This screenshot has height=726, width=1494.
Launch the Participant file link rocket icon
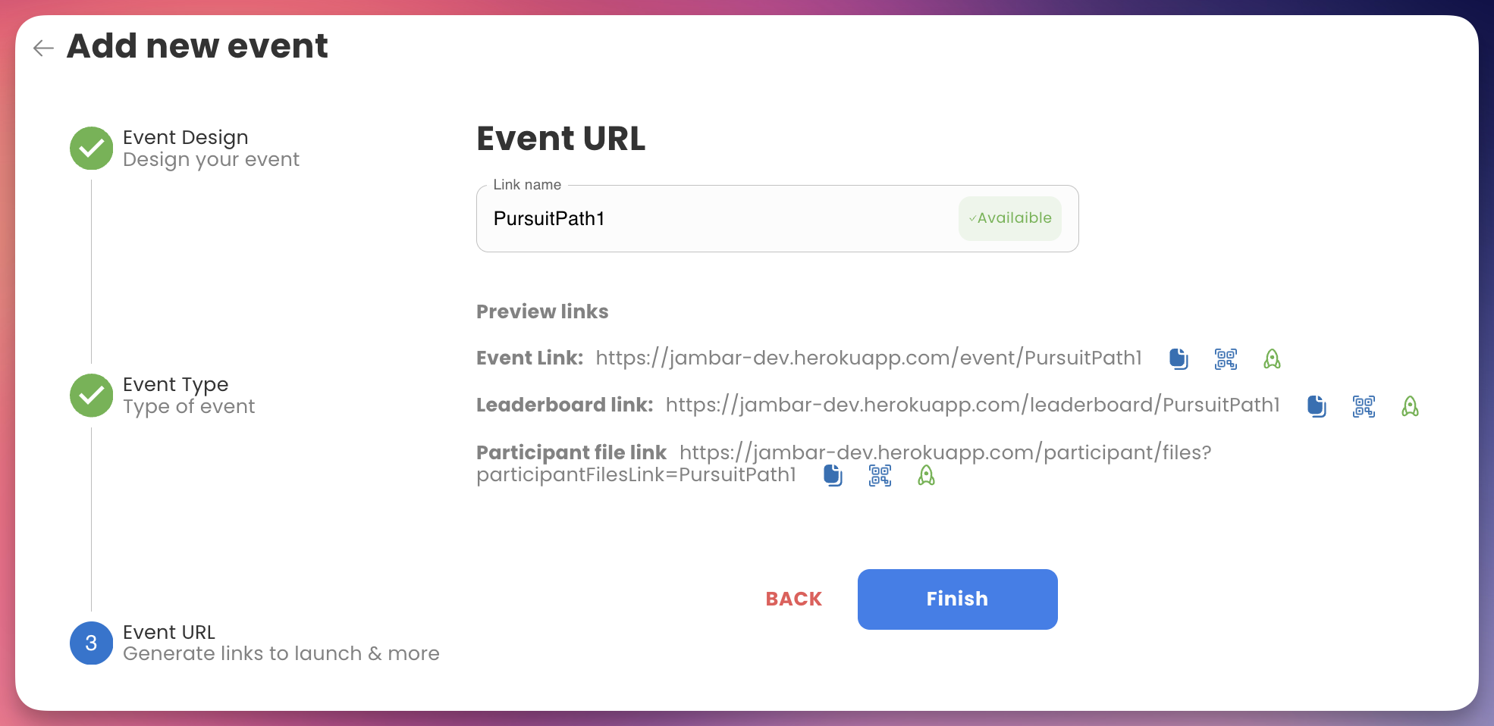click(x=926, y=475)
